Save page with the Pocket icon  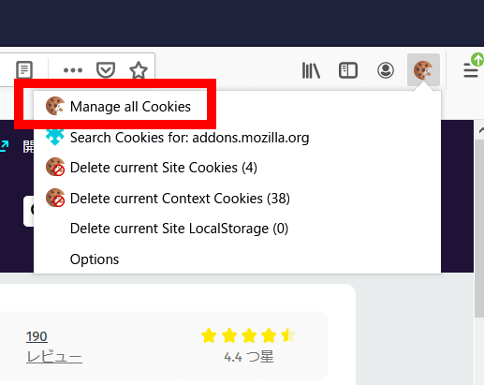pyautogui.click(x=106, y=70)
